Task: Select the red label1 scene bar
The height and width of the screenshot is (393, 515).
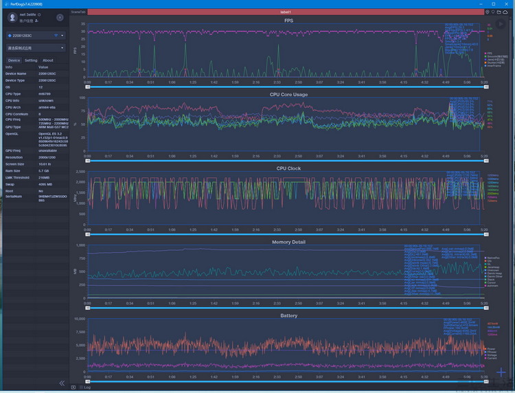Action: (286, 12)
